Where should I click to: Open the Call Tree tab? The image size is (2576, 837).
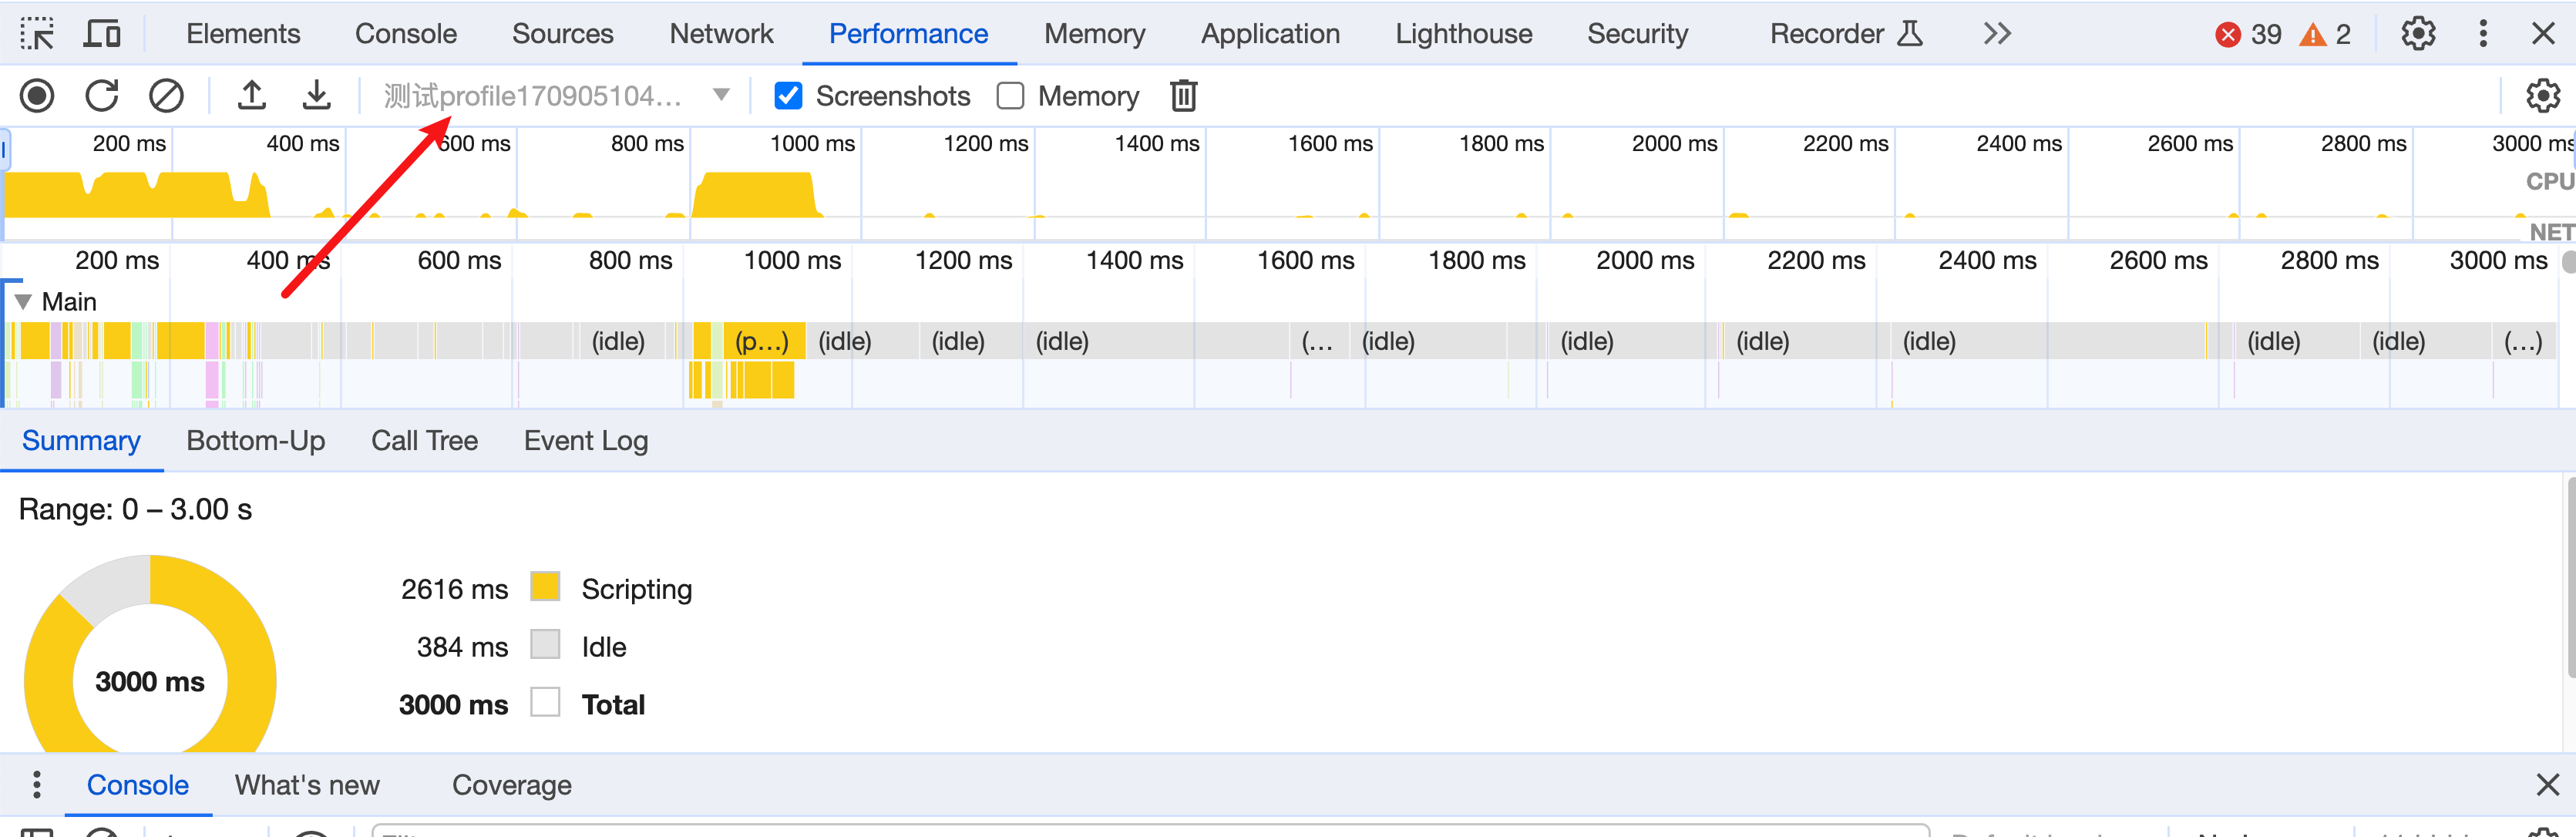(x=424, y=441)
